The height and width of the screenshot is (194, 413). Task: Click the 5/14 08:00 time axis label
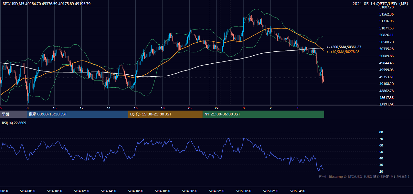(27, 191)
